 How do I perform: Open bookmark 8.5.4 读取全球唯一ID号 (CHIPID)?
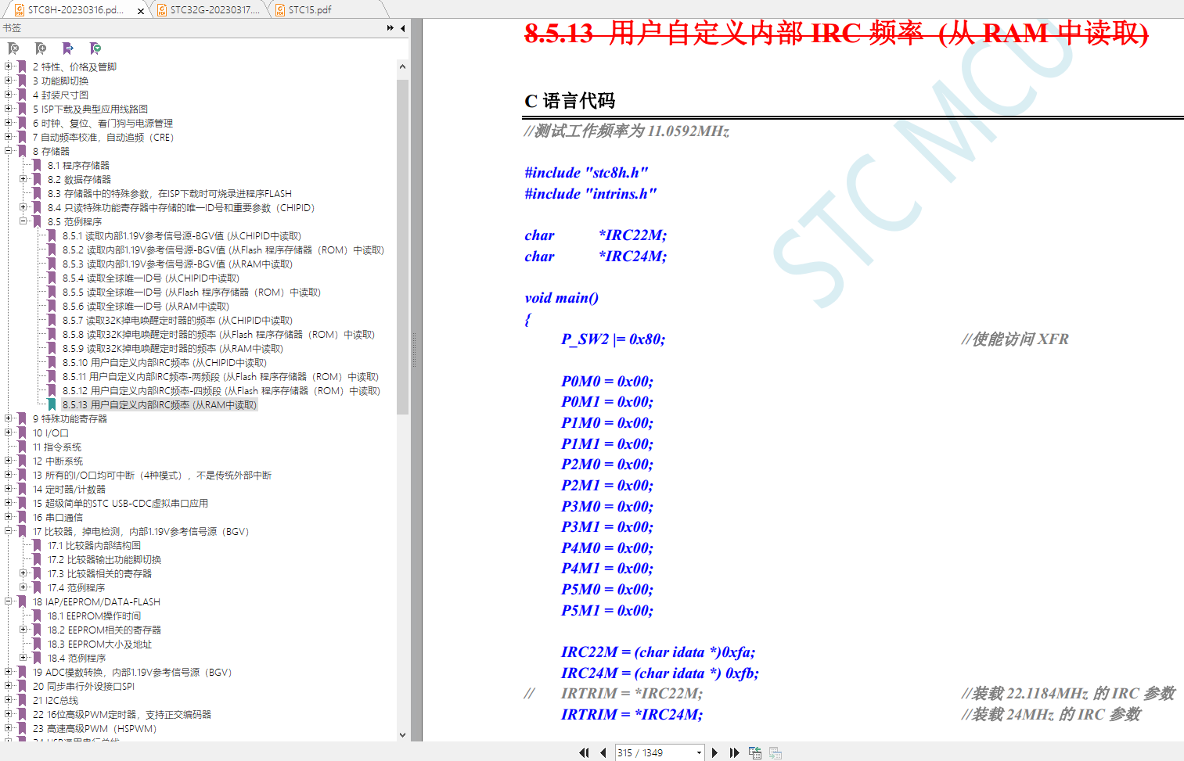click(x=151, y=278)
